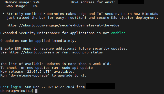Click the '22.04.5 LTS' release text
The width and height of the screenshot is (164, 94).
pos(38,72)
